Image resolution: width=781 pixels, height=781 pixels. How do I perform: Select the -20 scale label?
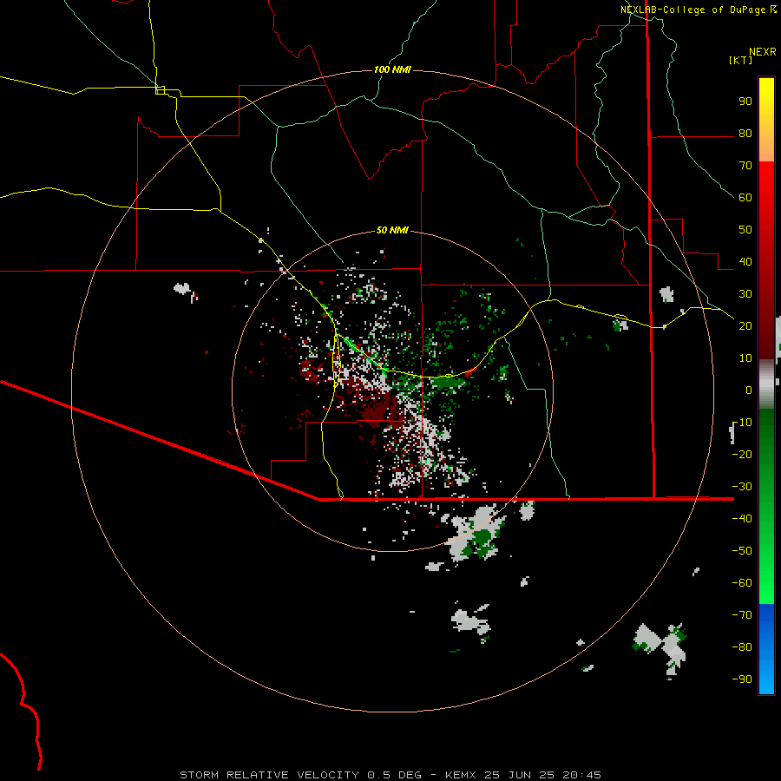pyautogui.click(x=742, y=454)
